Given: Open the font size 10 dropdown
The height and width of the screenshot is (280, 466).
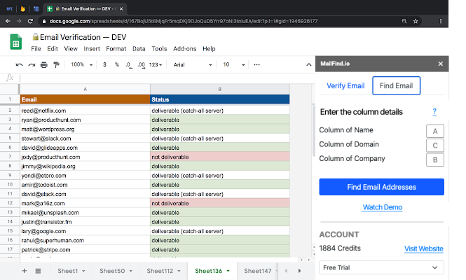Looking at the screenshot, I should coord(234,64).
